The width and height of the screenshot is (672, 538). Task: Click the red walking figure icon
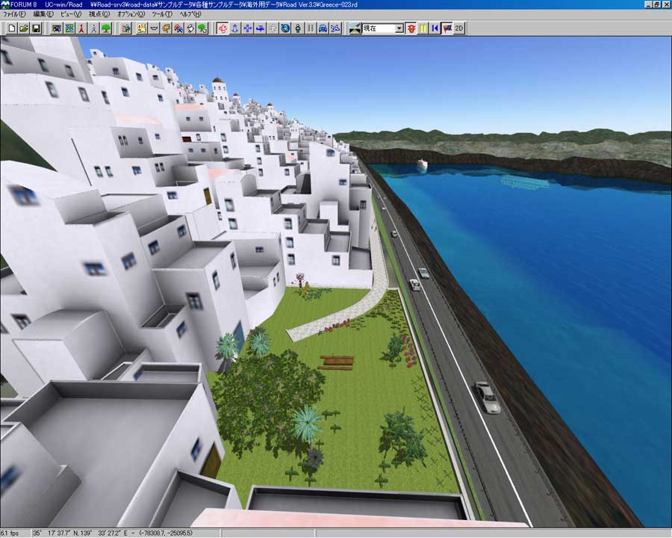coord(81,28)
